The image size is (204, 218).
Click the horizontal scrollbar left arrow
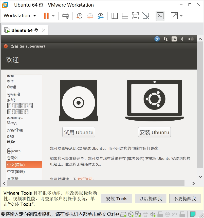click(4, 184)
